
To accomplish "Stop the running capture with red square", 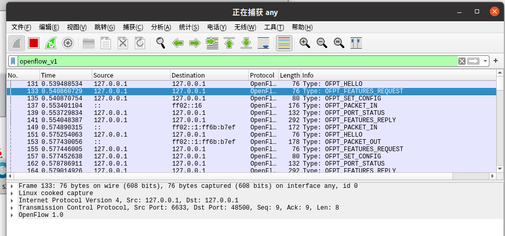I will click(34, 43).
